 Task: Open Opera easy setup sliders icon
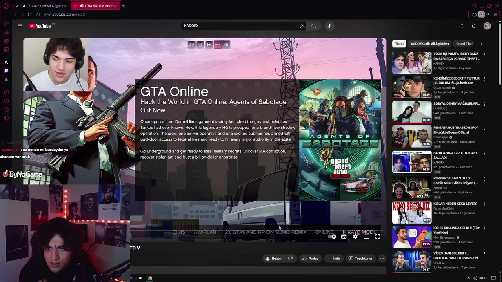coord(496,14)
